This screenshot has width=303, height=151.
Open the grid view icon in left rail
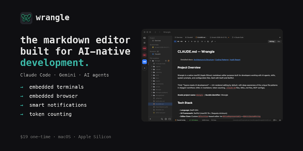coord(144,43)
